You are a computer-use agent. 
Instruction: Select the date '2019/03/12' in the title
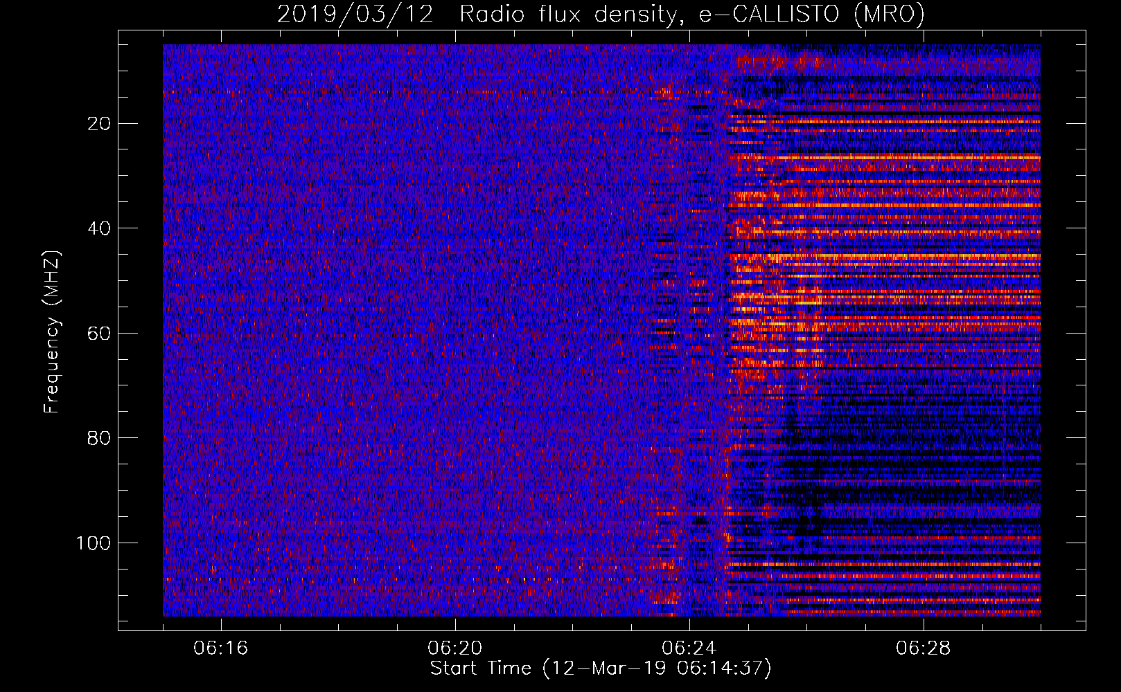(x=355, y=15)
